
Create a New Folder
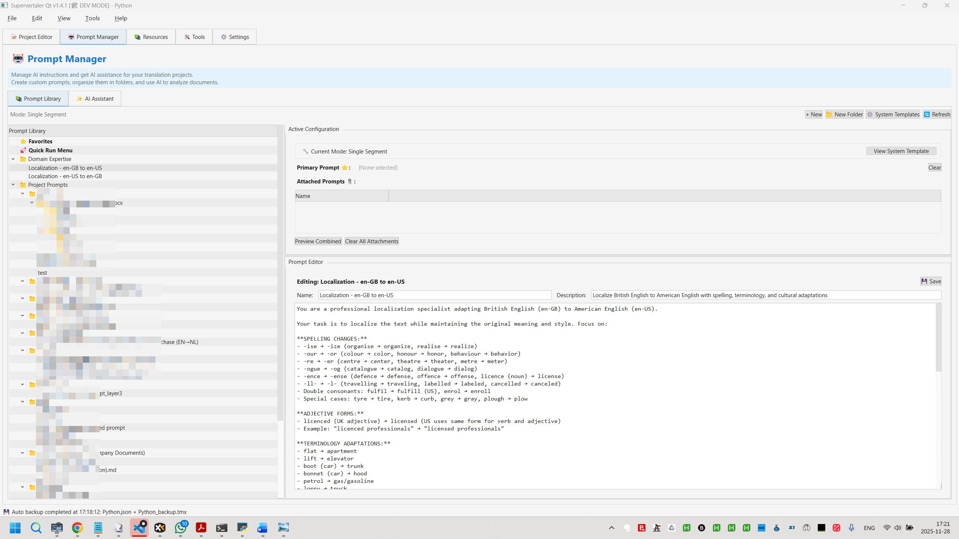(844, 115)
